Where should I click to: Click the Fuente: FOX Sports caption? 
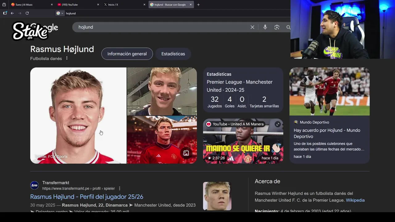[x=51, y=157]
